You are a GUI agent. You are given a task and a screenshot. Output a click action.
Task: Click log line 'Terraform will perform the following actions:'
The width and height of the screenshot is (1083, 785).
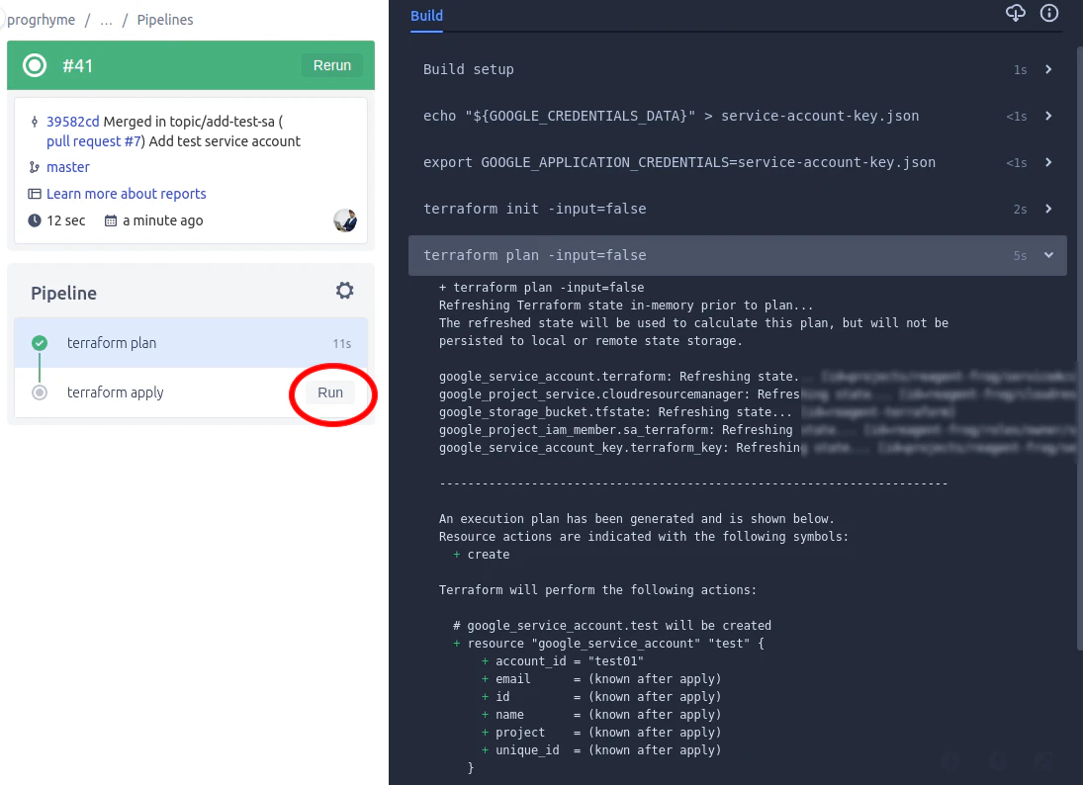click(597, 590)
